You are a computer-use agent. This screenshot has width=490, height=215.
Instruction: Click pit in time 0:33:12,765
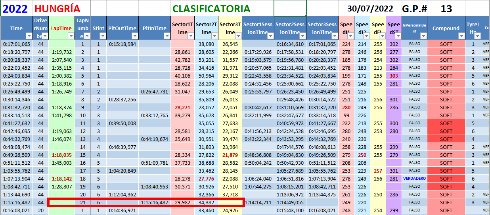tap(155, 115)
